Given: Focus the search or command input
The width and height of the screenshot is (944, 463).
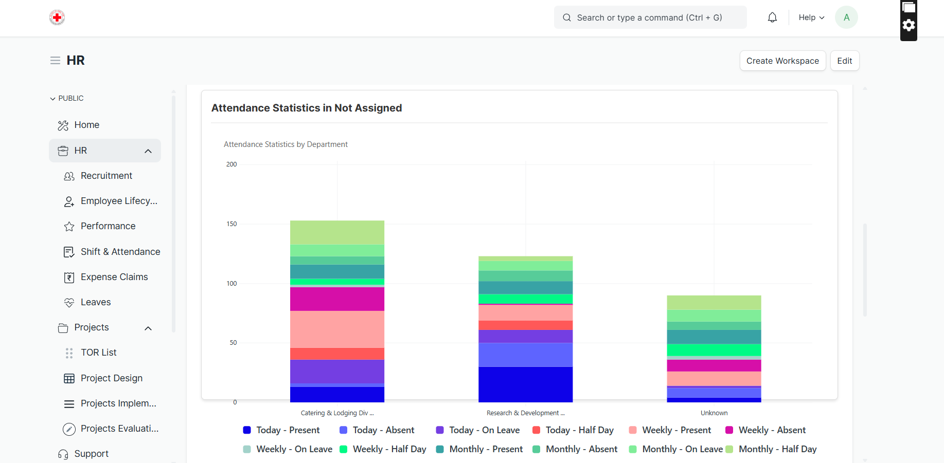Looking at the screenshot, I should coord(650,17).
